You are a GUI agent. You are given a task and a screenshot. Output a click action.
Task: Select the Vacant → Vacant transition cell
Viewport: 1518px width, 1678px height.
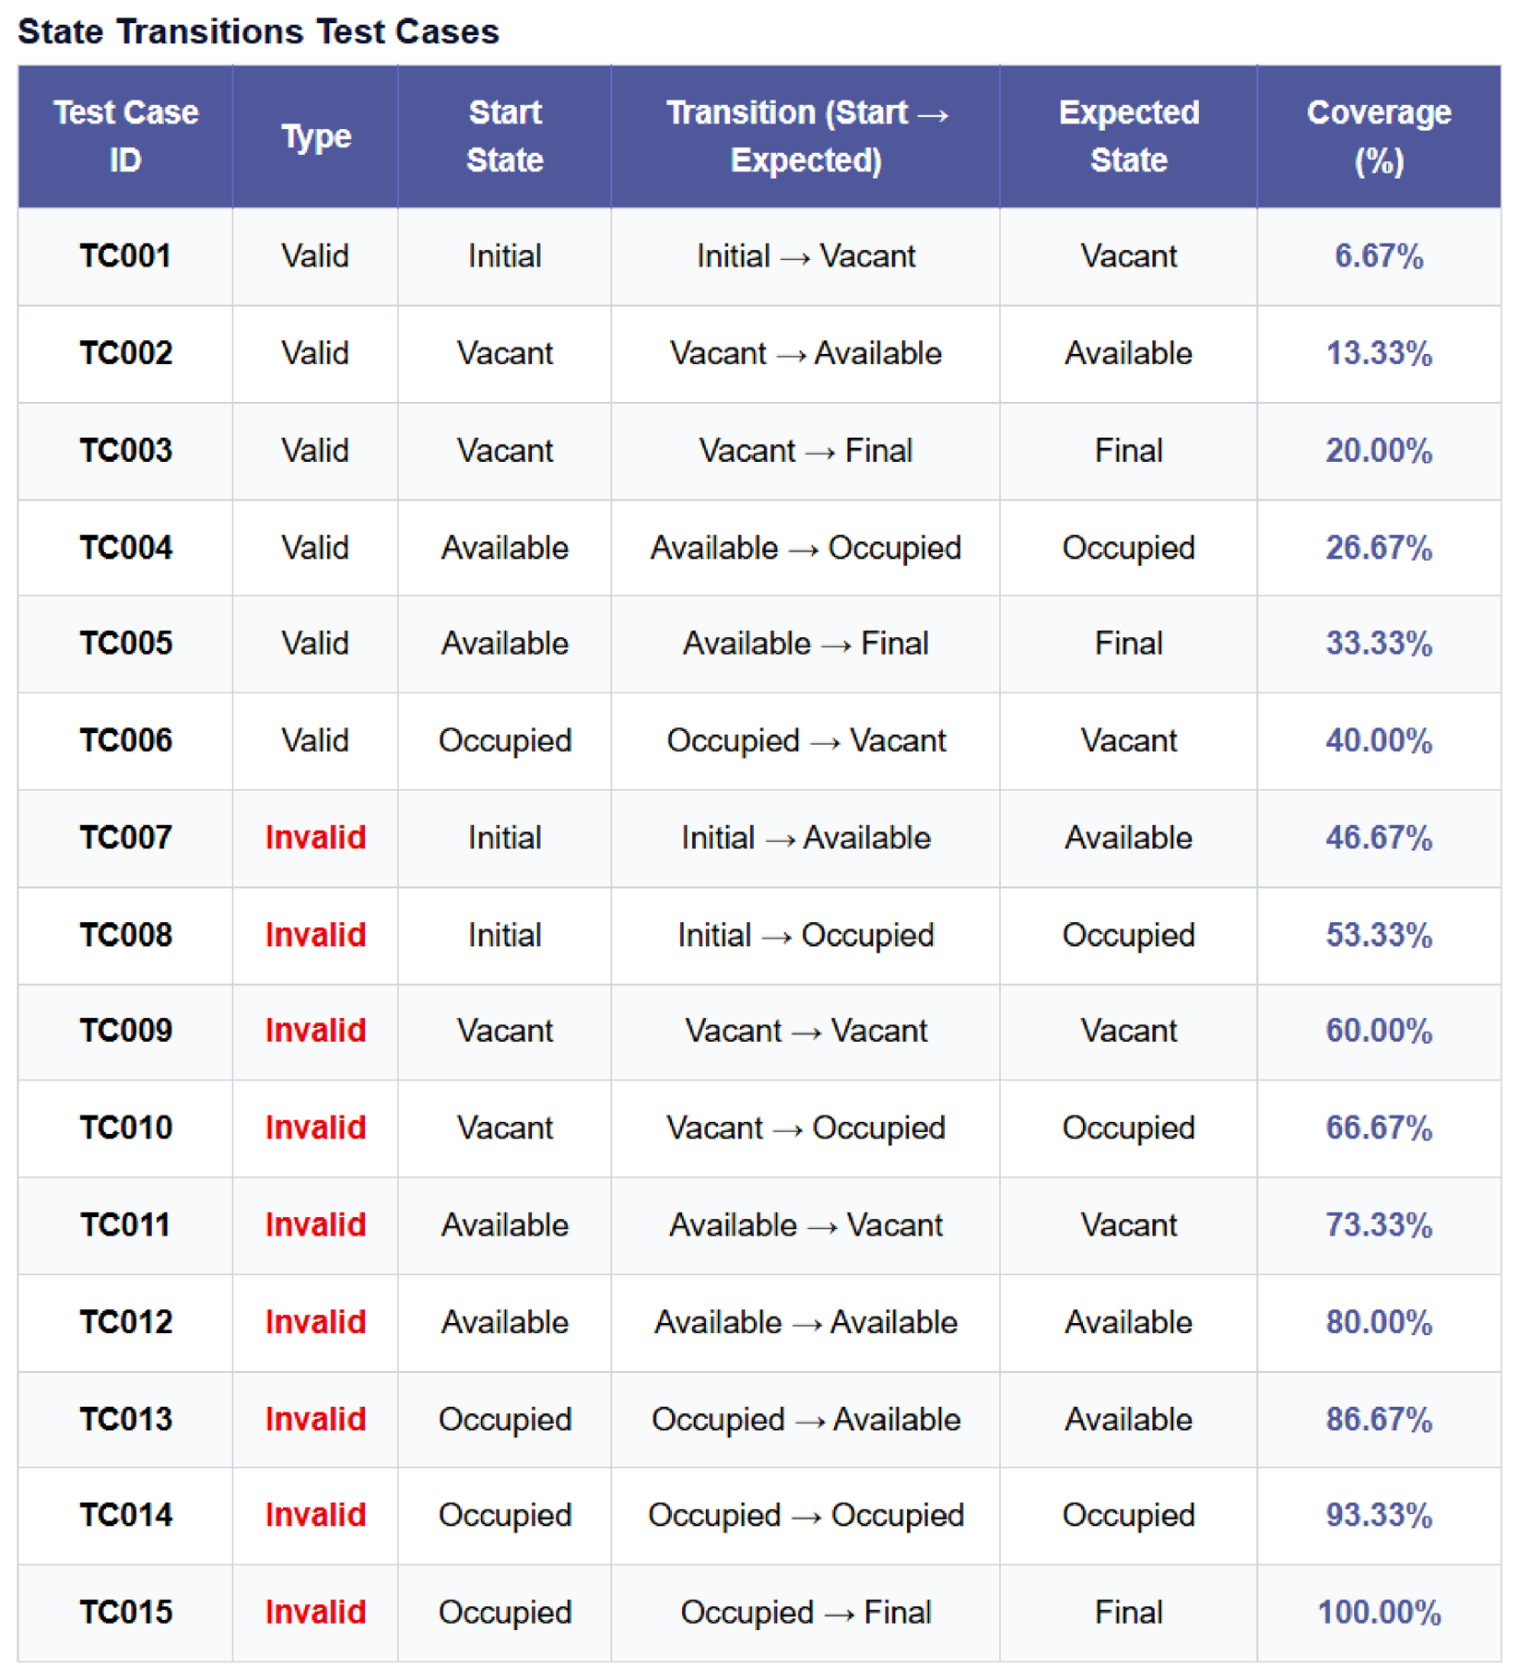click(806, 1031)
